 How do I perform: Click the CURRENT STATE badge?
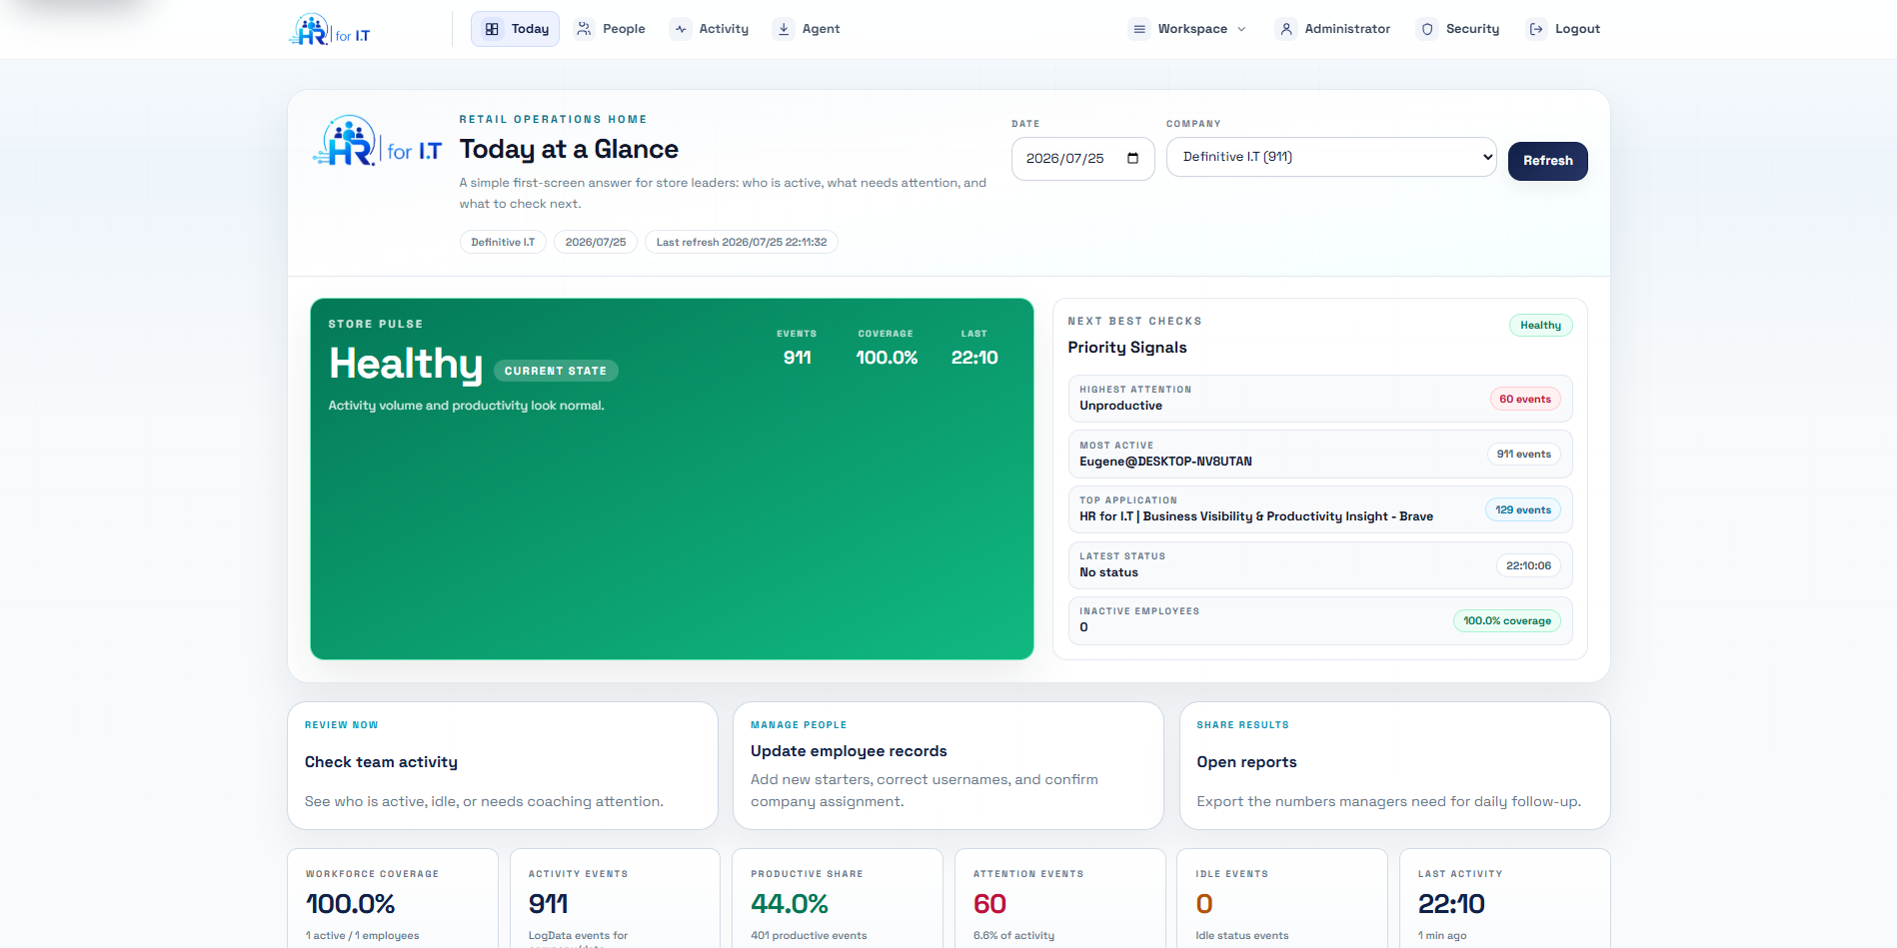pos(556,371)
